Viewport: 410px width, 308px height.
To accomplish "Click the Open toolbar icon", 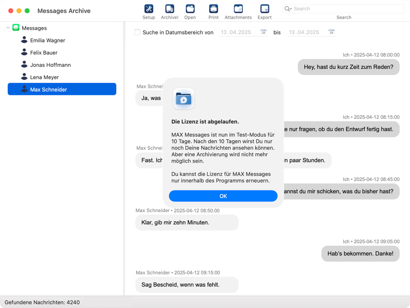I will (190, 9).
